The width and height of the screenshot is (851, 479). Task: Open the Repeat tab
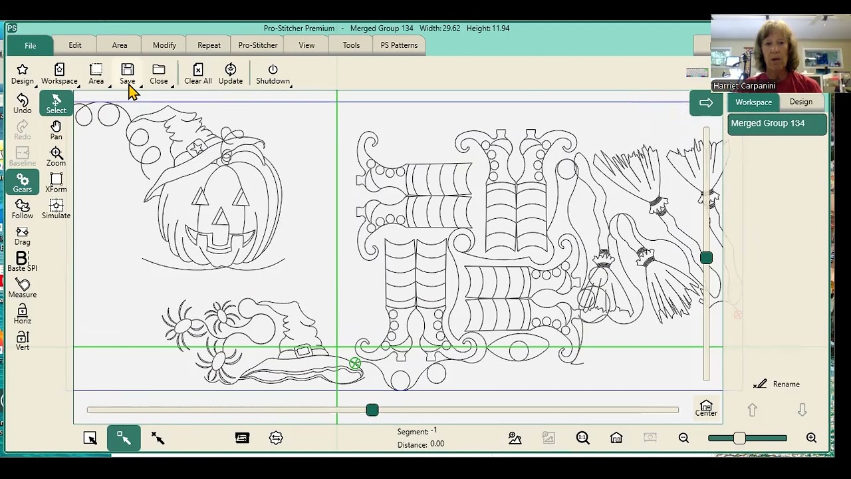209,45
